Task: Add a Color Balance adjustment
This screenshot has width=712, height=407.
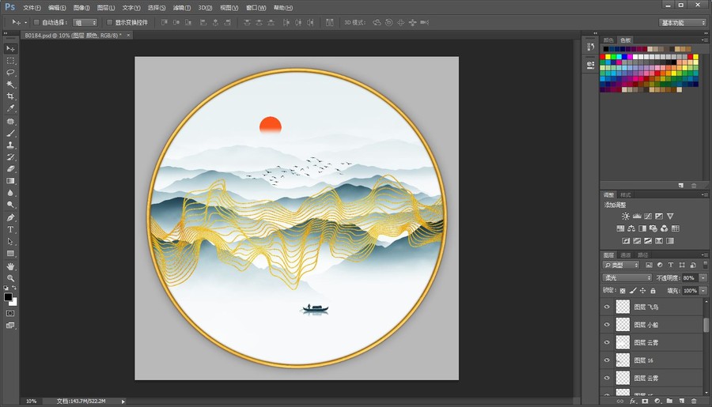Action: point(631,228)
